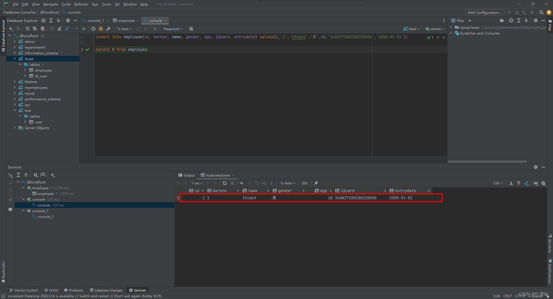
Task: Click the Add Configuration button
Action: (484, 12)
